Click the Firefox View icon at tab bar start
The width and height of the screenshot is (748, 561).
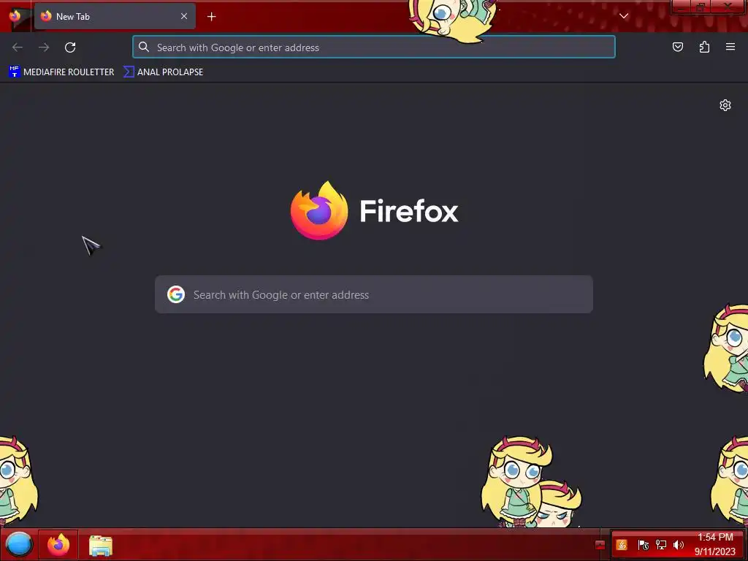[15, 16]
